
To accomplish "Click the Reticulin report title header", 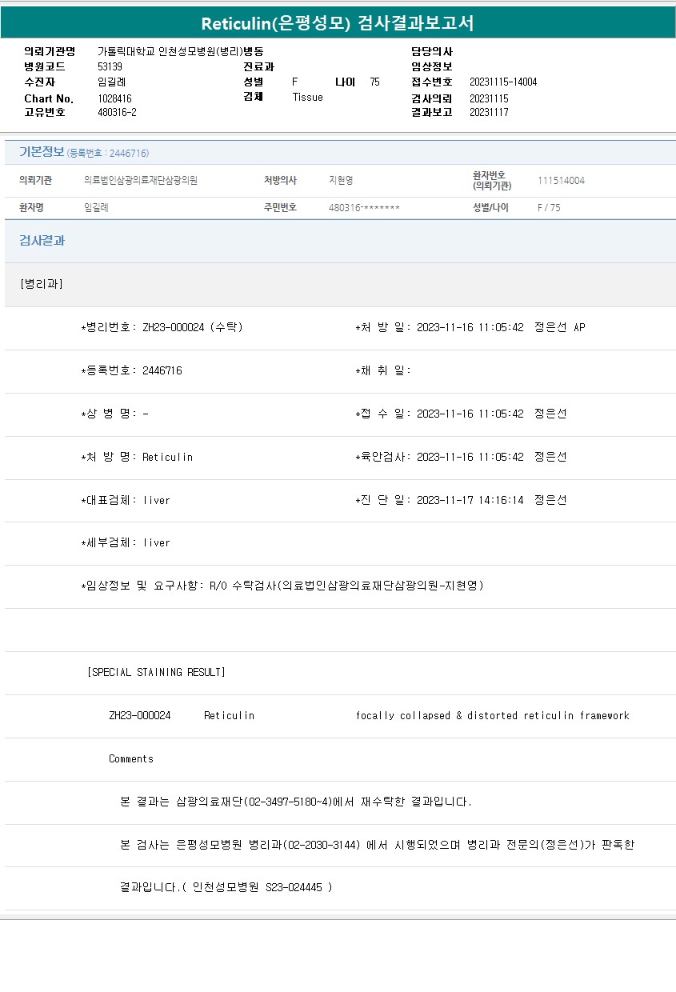I will (338, 23).
